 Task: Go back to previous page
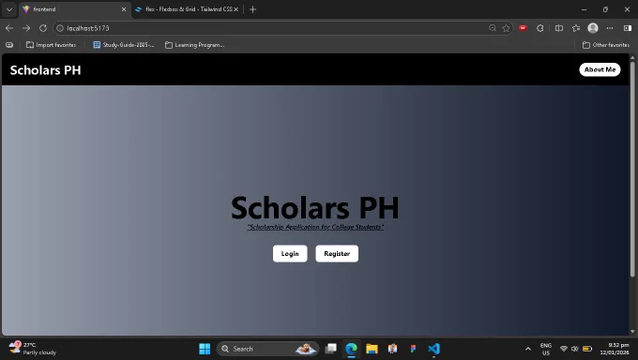pyautogui.click(x=9, y=28)
